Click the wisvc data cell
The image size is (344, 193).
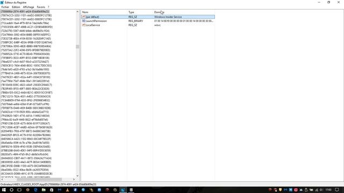click(157, 25)
